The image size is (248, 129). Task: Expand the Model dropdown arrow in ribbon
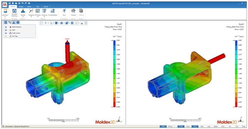(23, 16)
